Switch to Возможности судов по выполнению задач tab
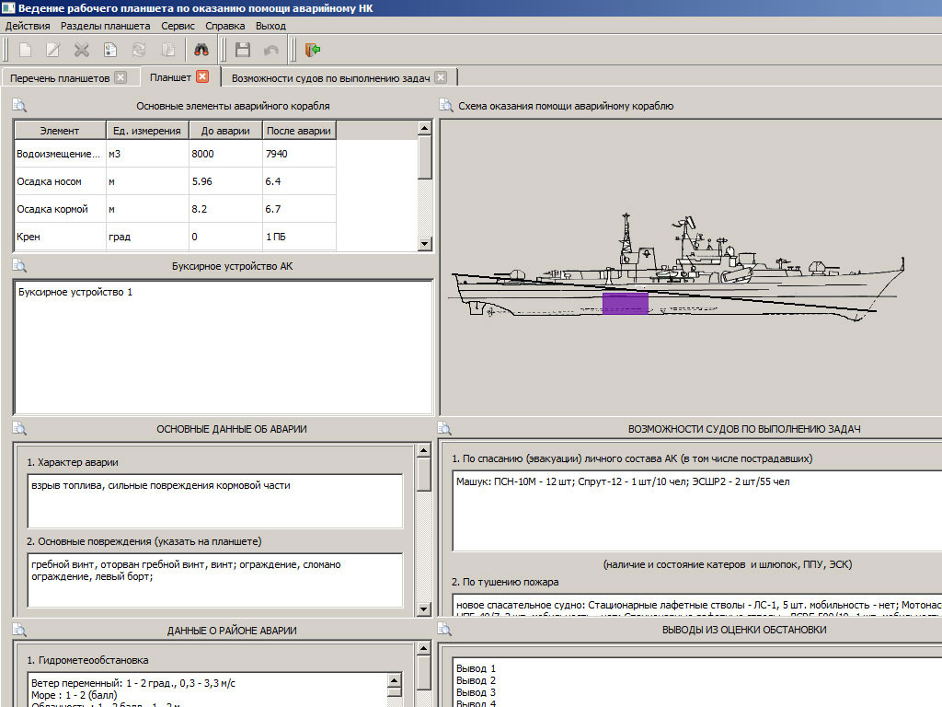The height and width of the screenshot is (707, 942). point(330,78)
